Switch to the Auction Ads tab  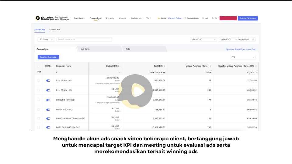point(40,29)
